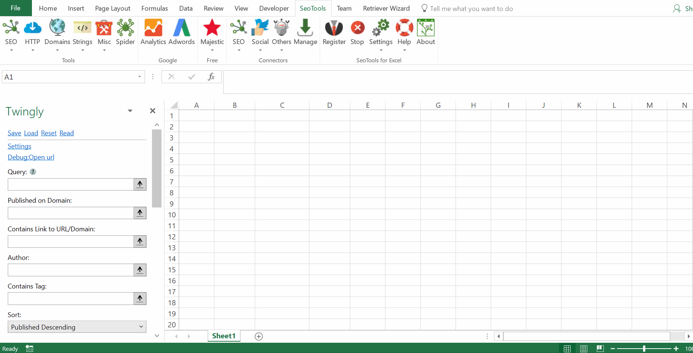The height and width of the screenshot is (353, 693).
Task: Select all cells via corner triangle
Action: tap(174, 105)
